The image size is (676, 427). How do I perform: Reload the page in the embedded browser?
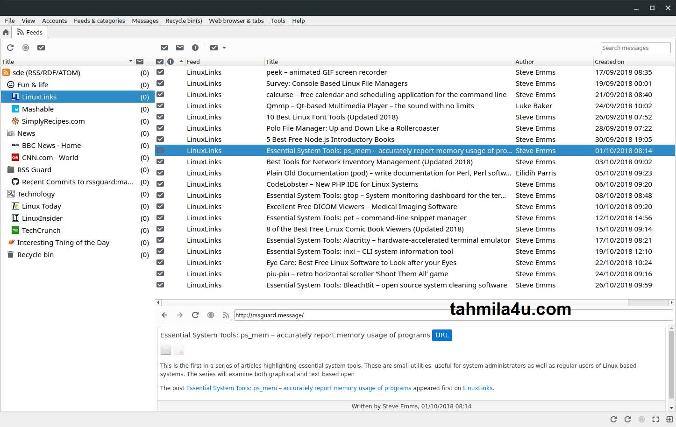pos(195,315)
